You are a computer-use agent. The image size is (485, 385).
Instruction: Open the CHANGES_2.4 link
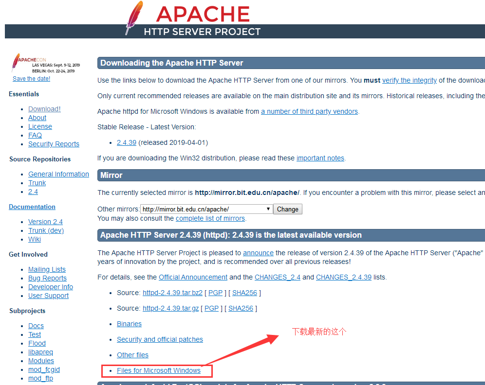pos(278,277)
